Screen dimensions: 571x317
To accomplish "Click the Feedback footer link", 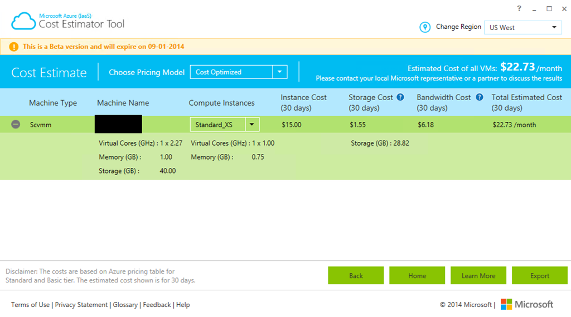I will (x=157, y=305).
